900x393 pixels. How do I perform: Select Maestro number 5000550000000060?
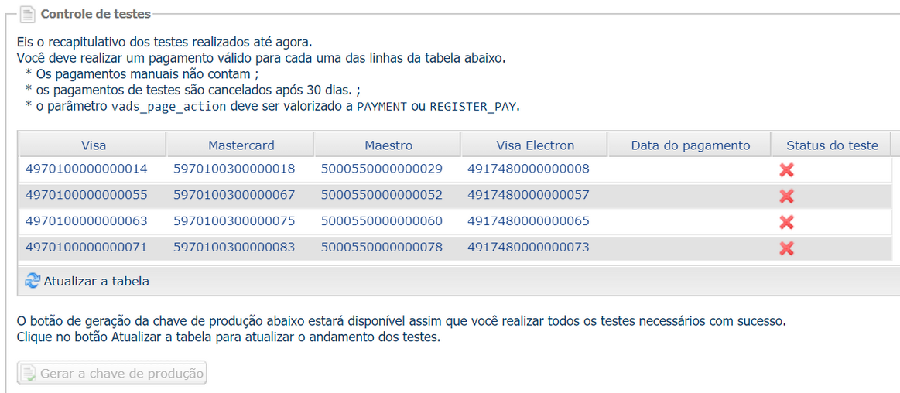[x=382, y=221]
